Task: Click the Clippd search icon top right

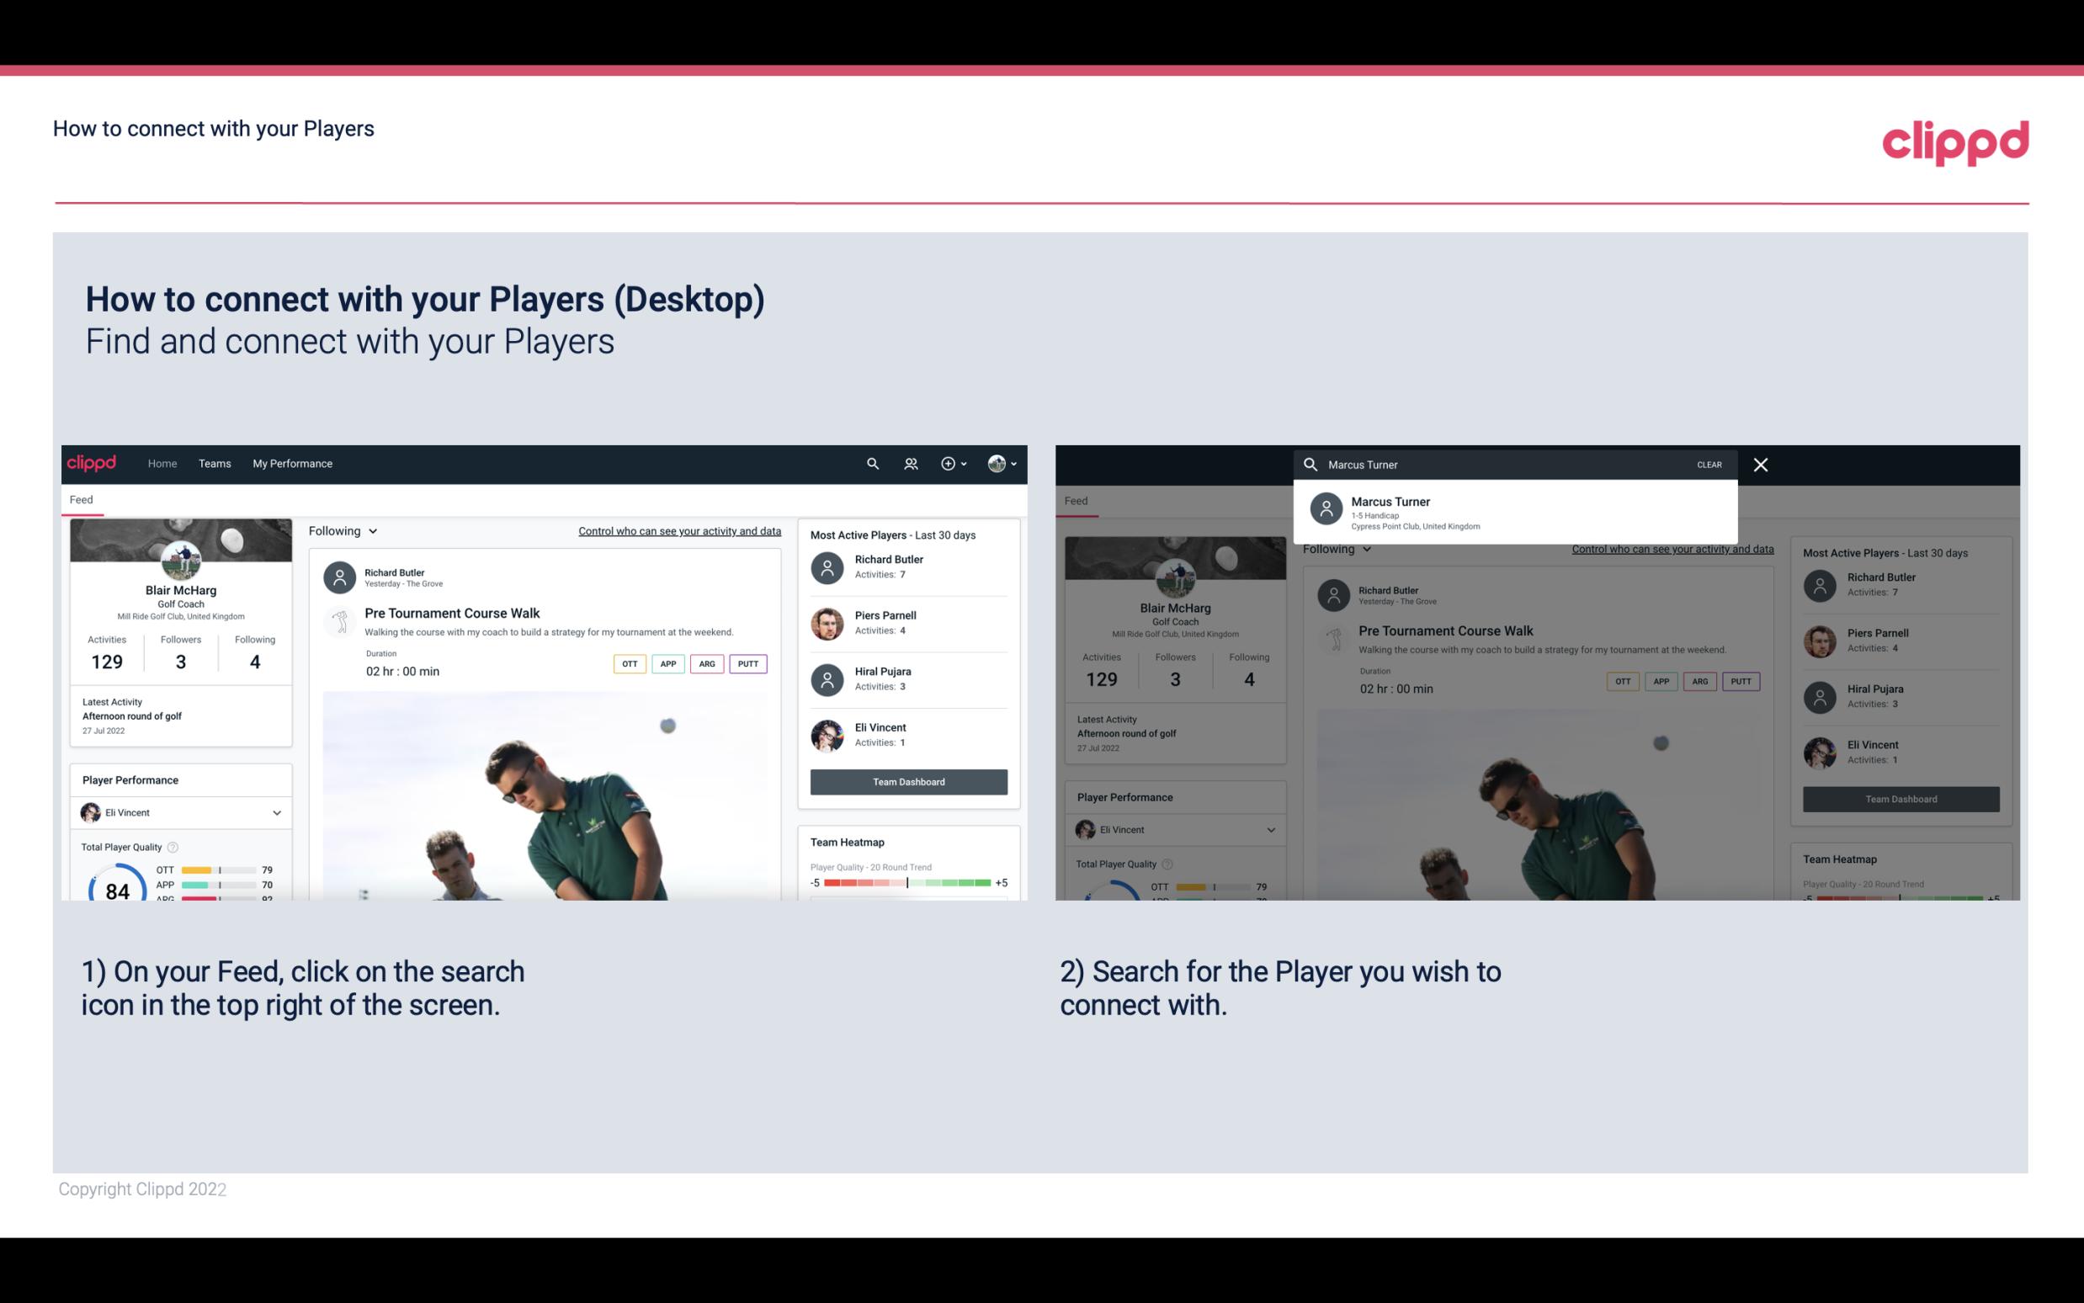Action: pyautogui.click(x=870, y=464)
